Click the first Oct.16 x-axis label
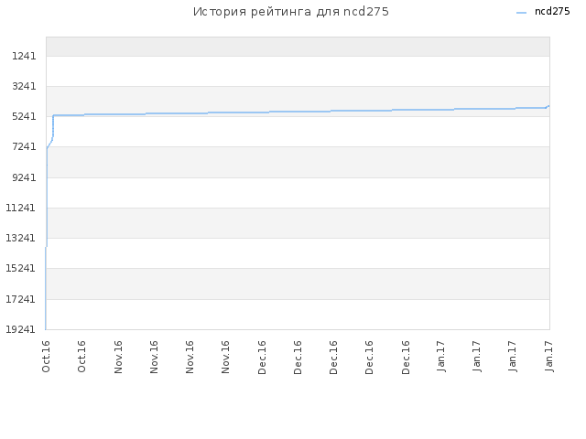 click(46, 357)
